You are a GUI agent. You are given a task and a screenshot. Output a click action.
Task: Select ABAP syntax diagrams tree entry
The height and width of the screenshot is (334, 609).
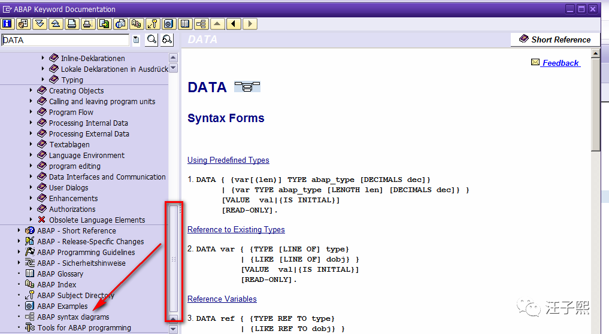point(73,317)
